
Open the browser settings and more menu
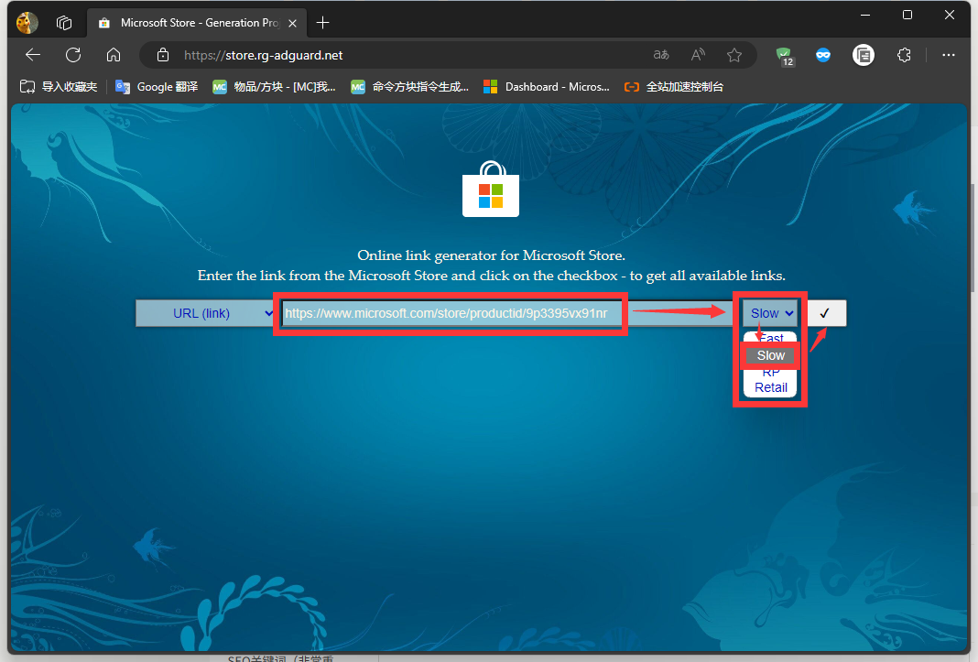point(948,55)
